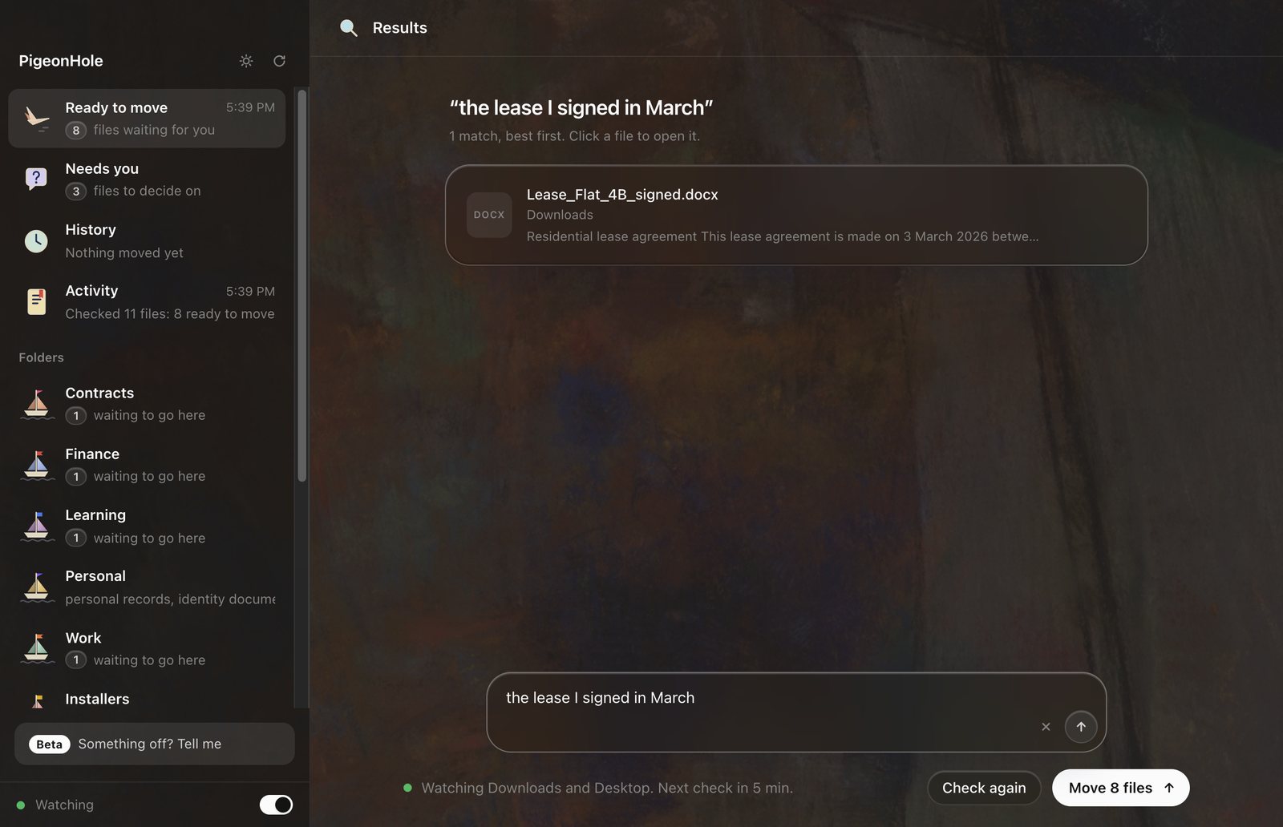The width and height of the screenshot is (1283, 827).
Task: Select the Learning folder sailboat icon
Action: 37,526
